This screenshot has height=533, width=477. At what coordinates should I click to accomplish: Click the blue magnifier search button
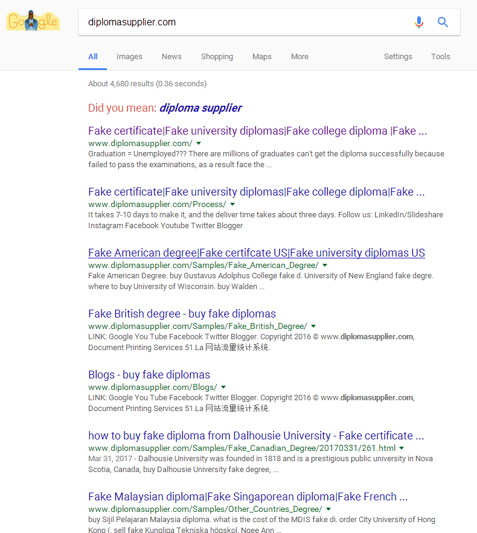tap(443, 22)
